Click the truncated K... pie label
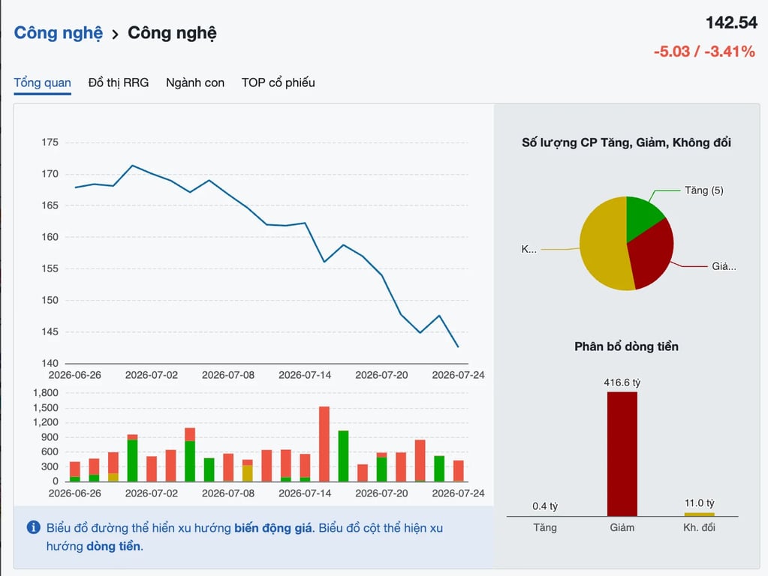The image size is (768, 576). coord(529,250)
